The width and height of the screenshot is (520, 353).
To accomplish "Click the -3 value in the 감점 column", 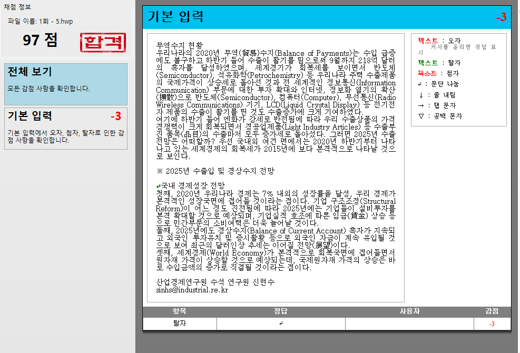I will 492,324.
